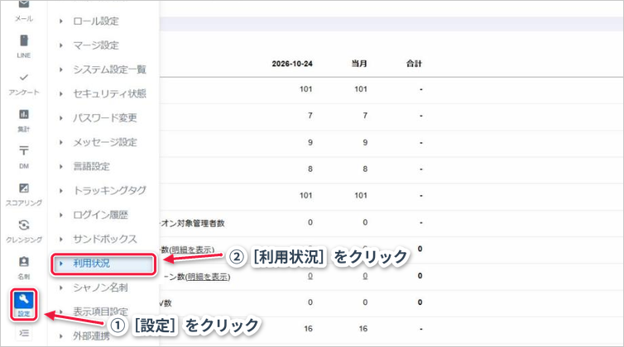
Task: Open サンドボックス menu entry
Action: click(104, 240)
